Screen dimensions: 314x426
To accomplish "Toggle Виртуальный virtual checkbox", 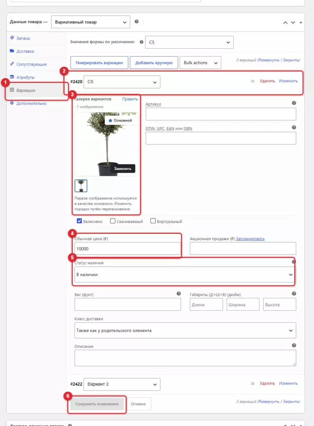I will 153,221.
